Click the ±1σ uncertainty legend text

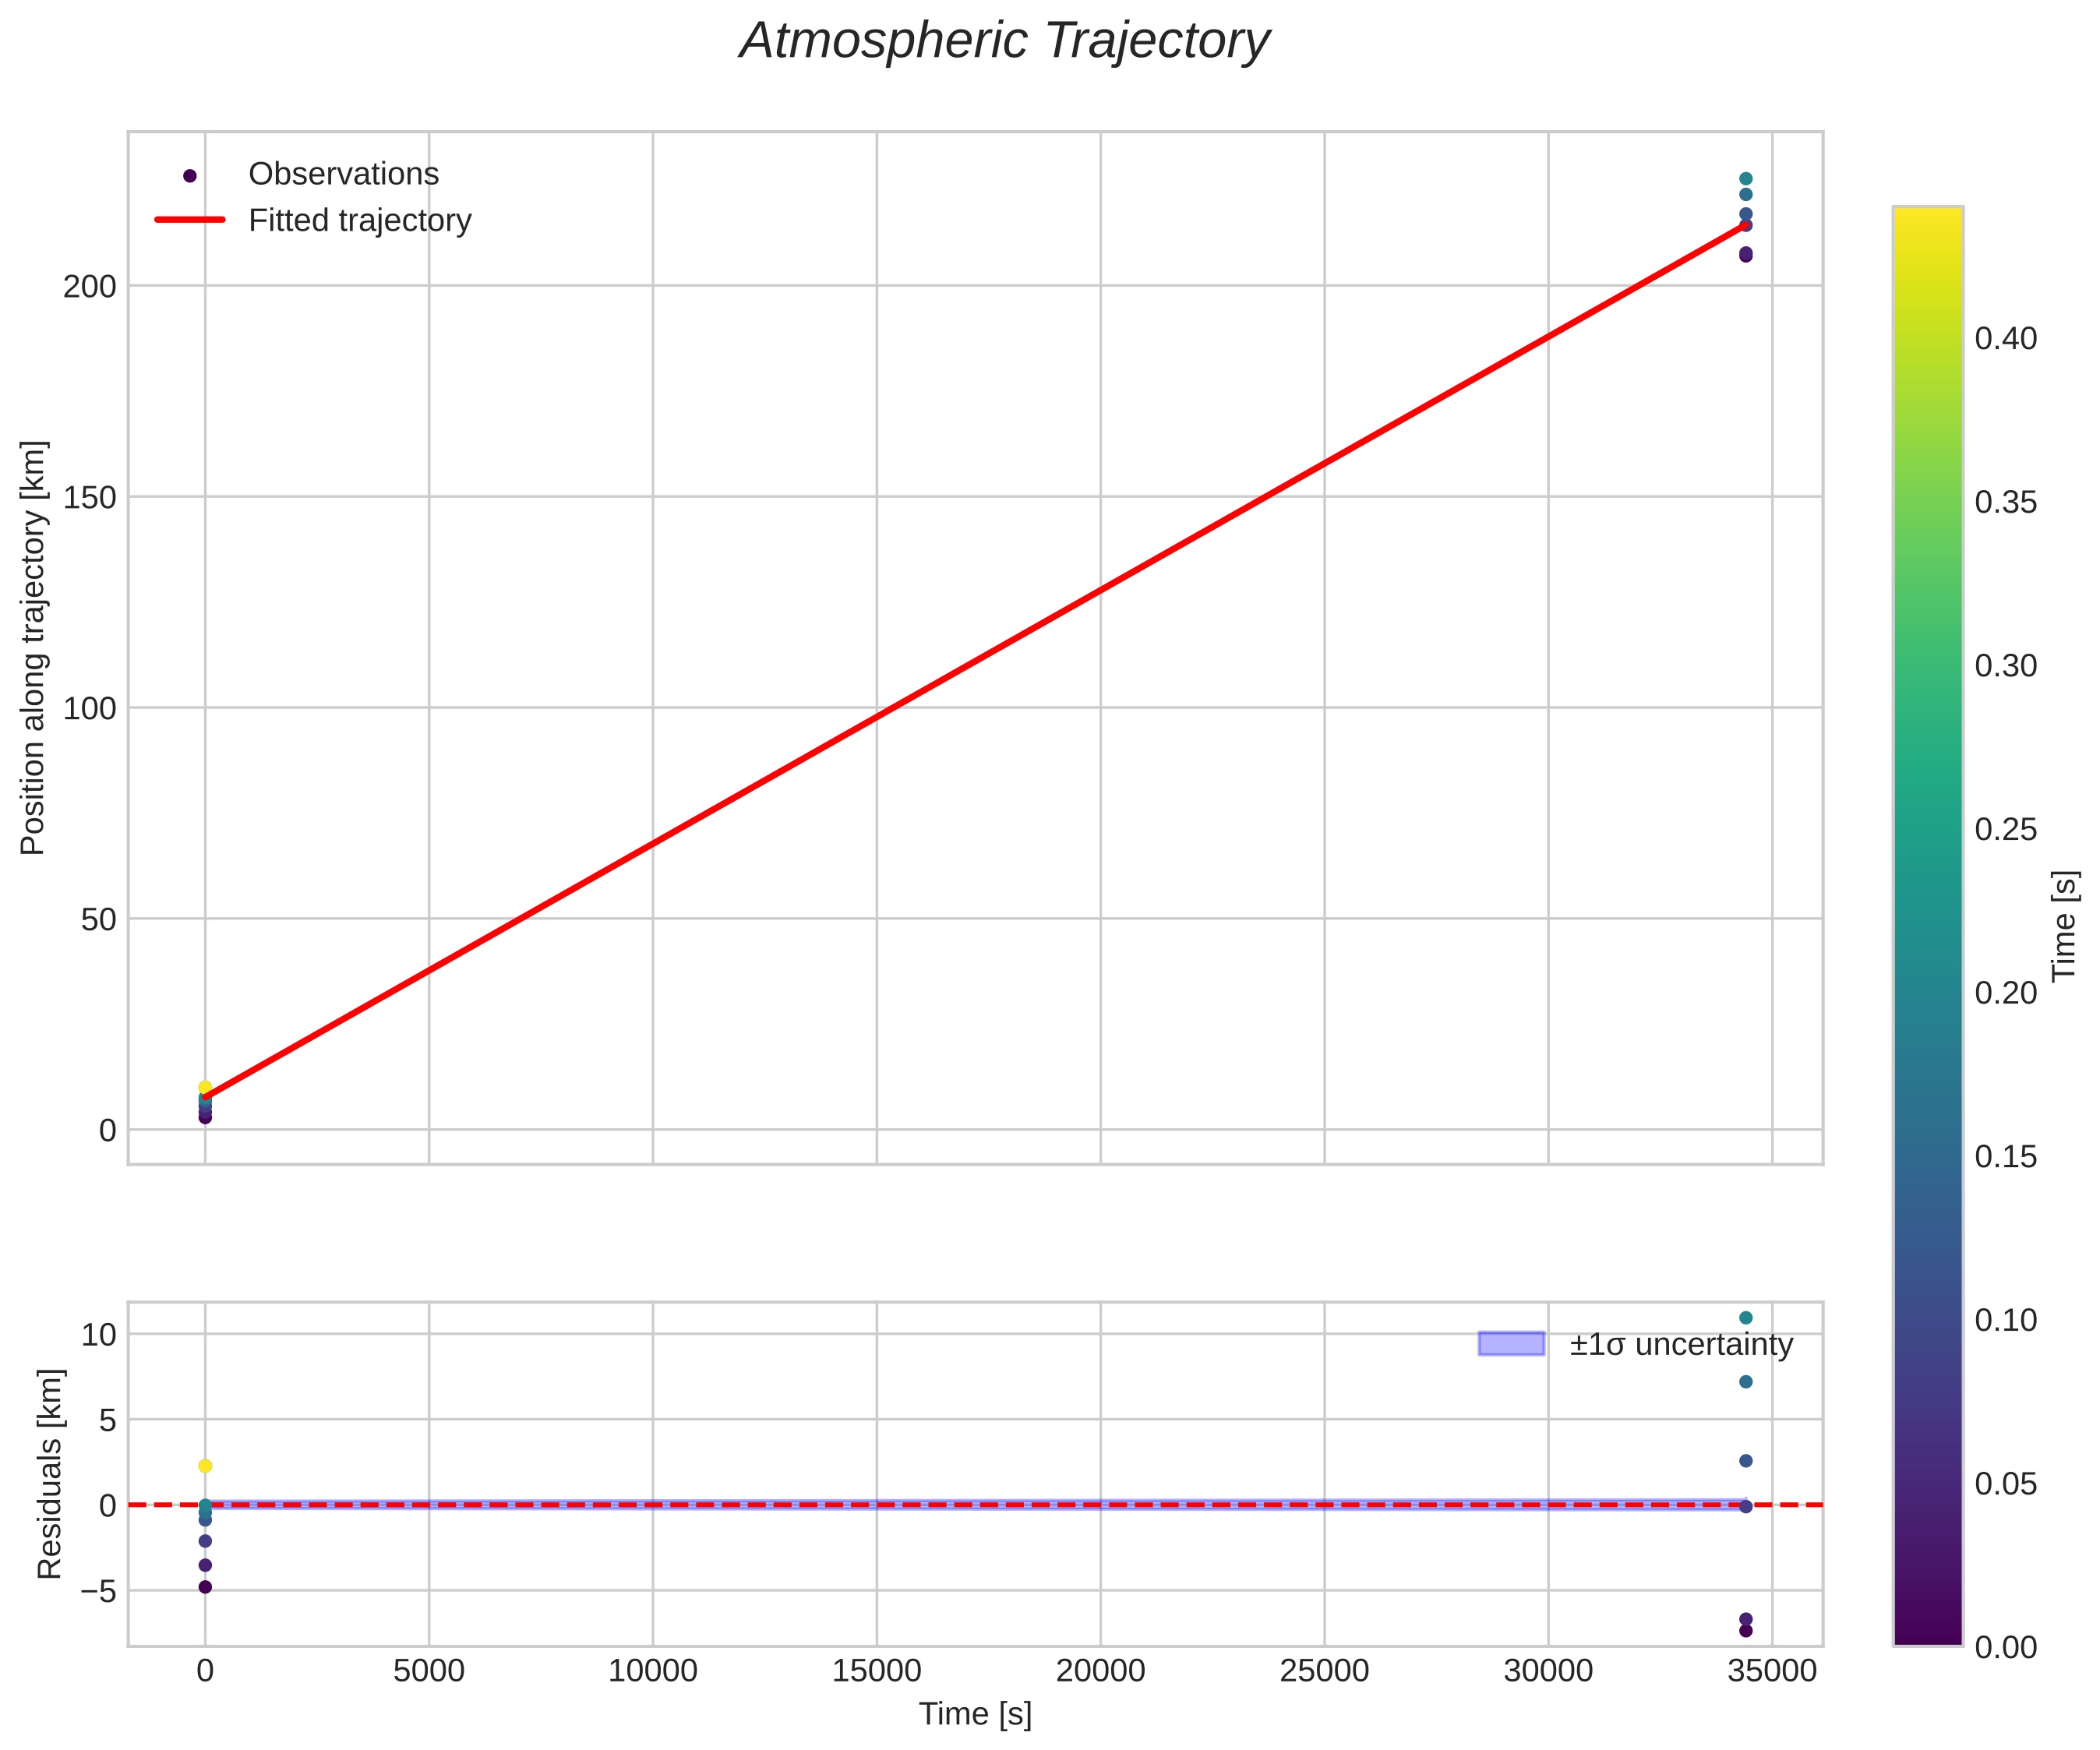coord(1681,1344)
